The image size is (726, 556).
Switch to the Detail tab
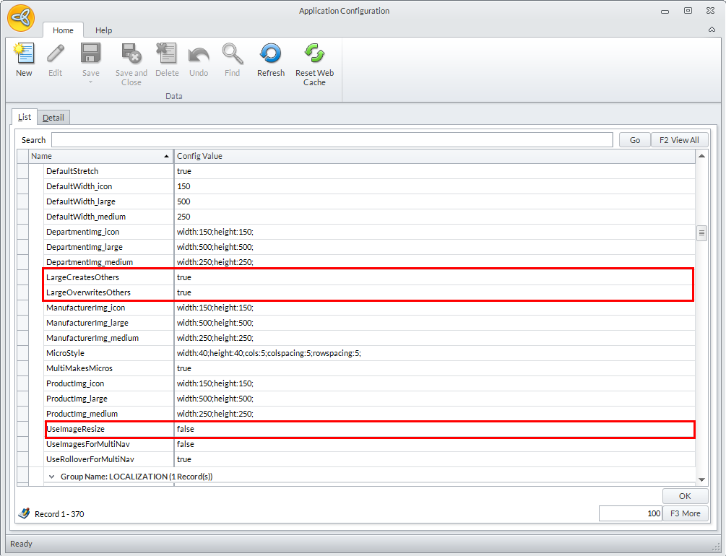point(53,118)
